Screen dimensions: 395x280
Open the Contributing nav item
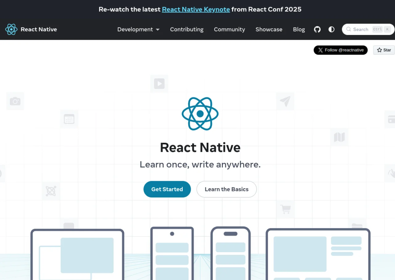187,29
